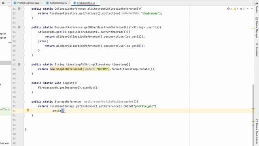Show the typos count indicator
The height and width of the screenshot is (146, 259).
(242, 9)
